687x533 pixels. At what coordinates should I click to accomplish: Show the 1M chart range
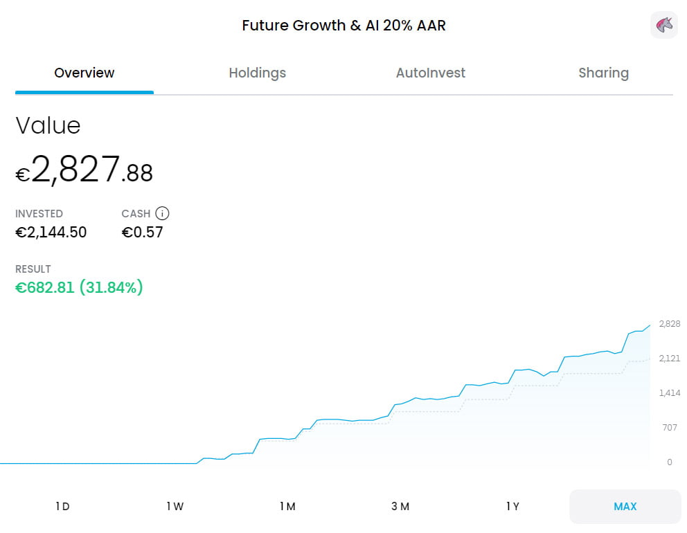click(287, 507)
